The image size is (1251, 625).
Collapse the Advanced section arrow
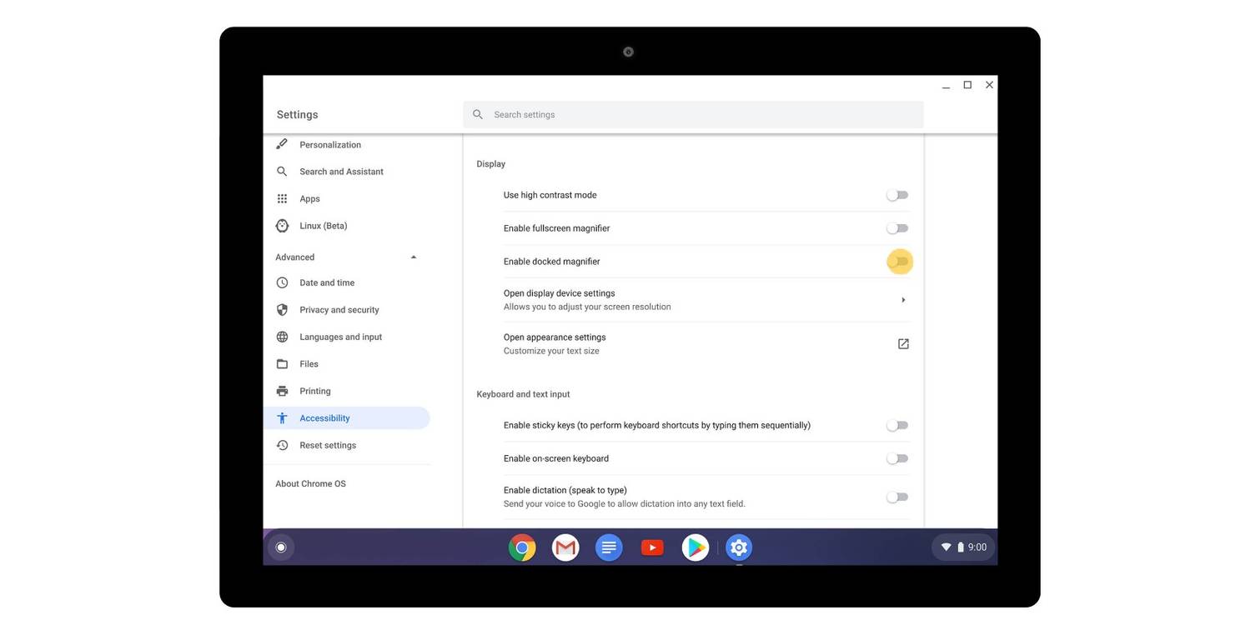[414, 257]
